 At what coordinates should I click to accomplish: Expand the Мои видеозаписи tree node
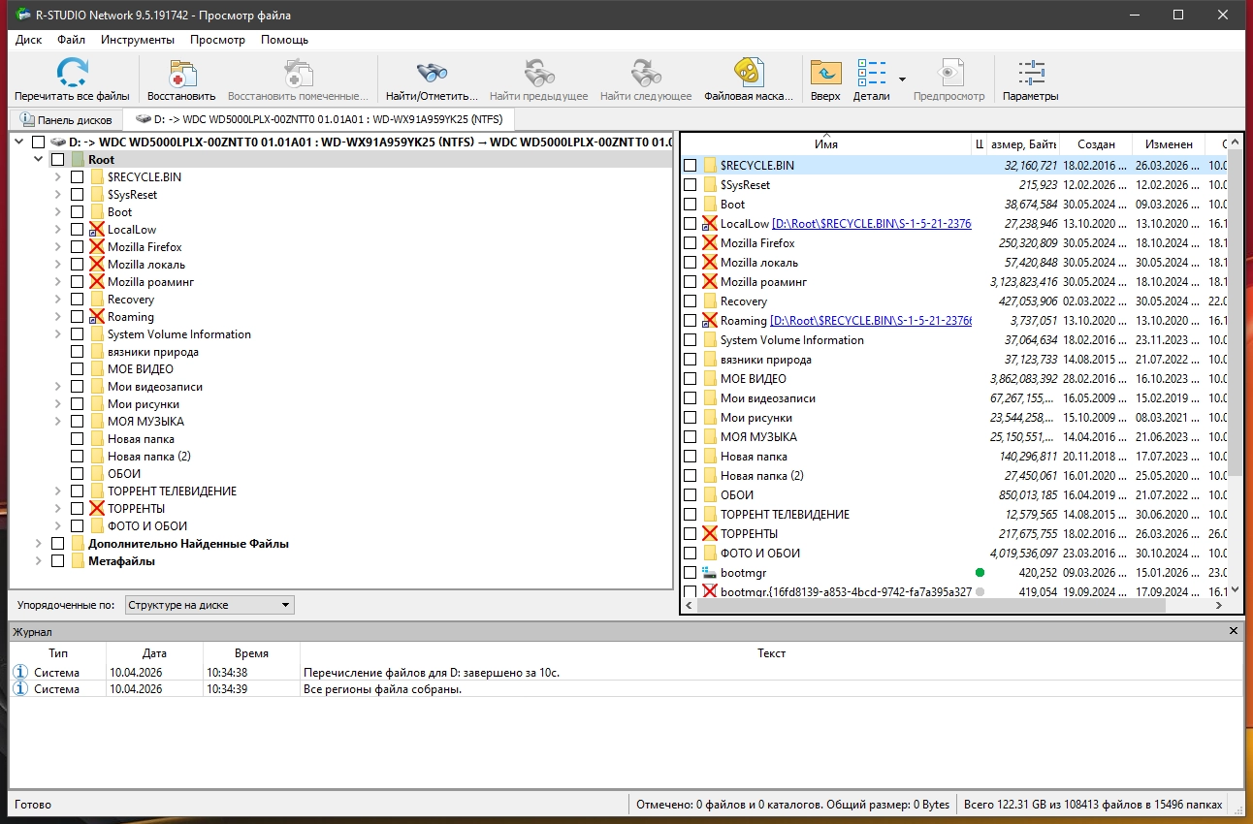click(58, 387)
